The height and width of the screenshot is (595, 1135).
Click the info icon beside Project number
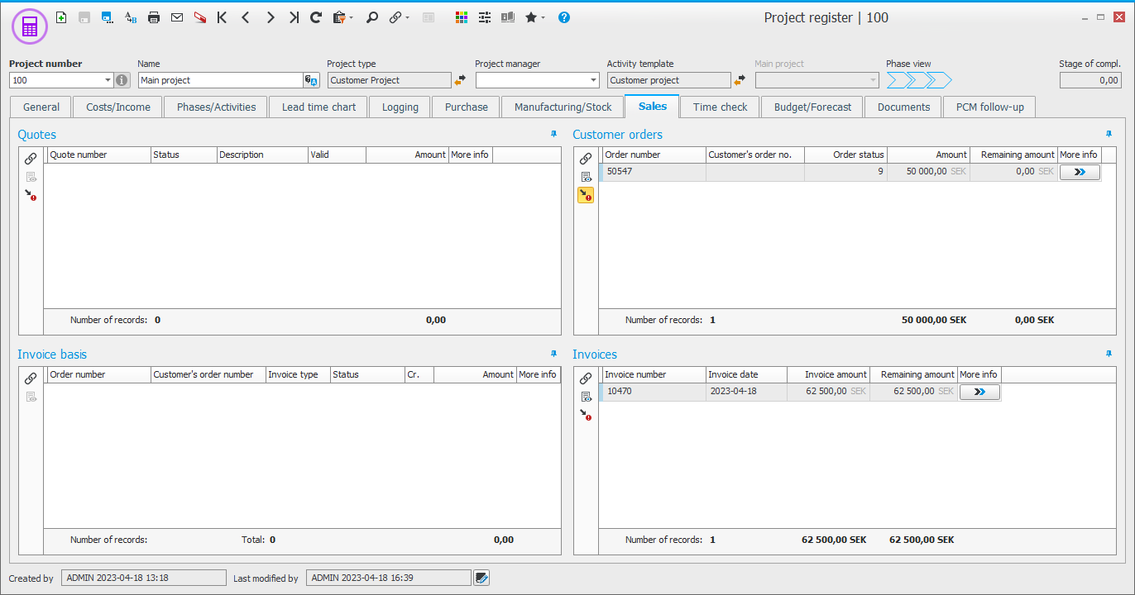[x=122, y=80]
